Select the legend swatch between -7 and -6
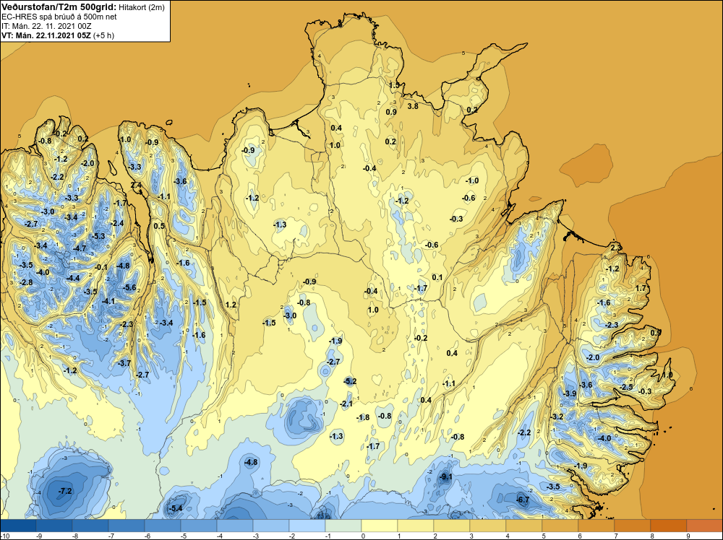 coord(127,526)
